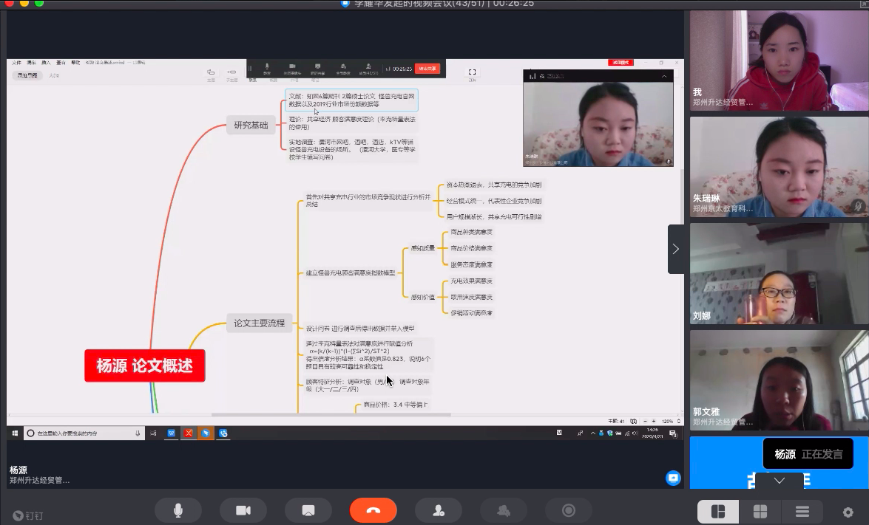Start screen sharing from the call bar

[x=308, y=510]
